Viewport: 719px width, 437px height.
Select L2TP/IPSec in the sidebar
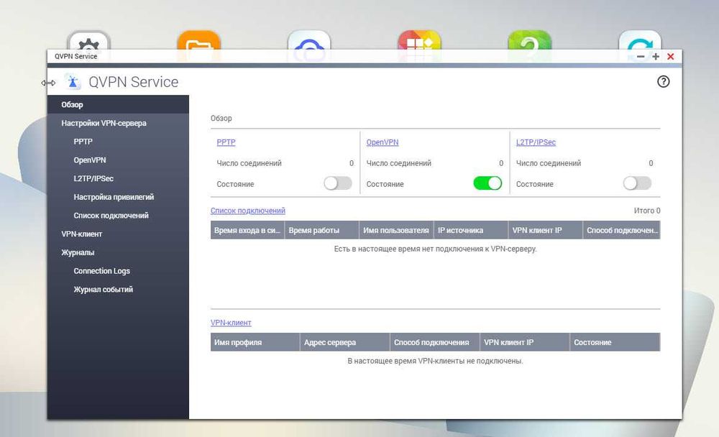(x=118, y=178)
